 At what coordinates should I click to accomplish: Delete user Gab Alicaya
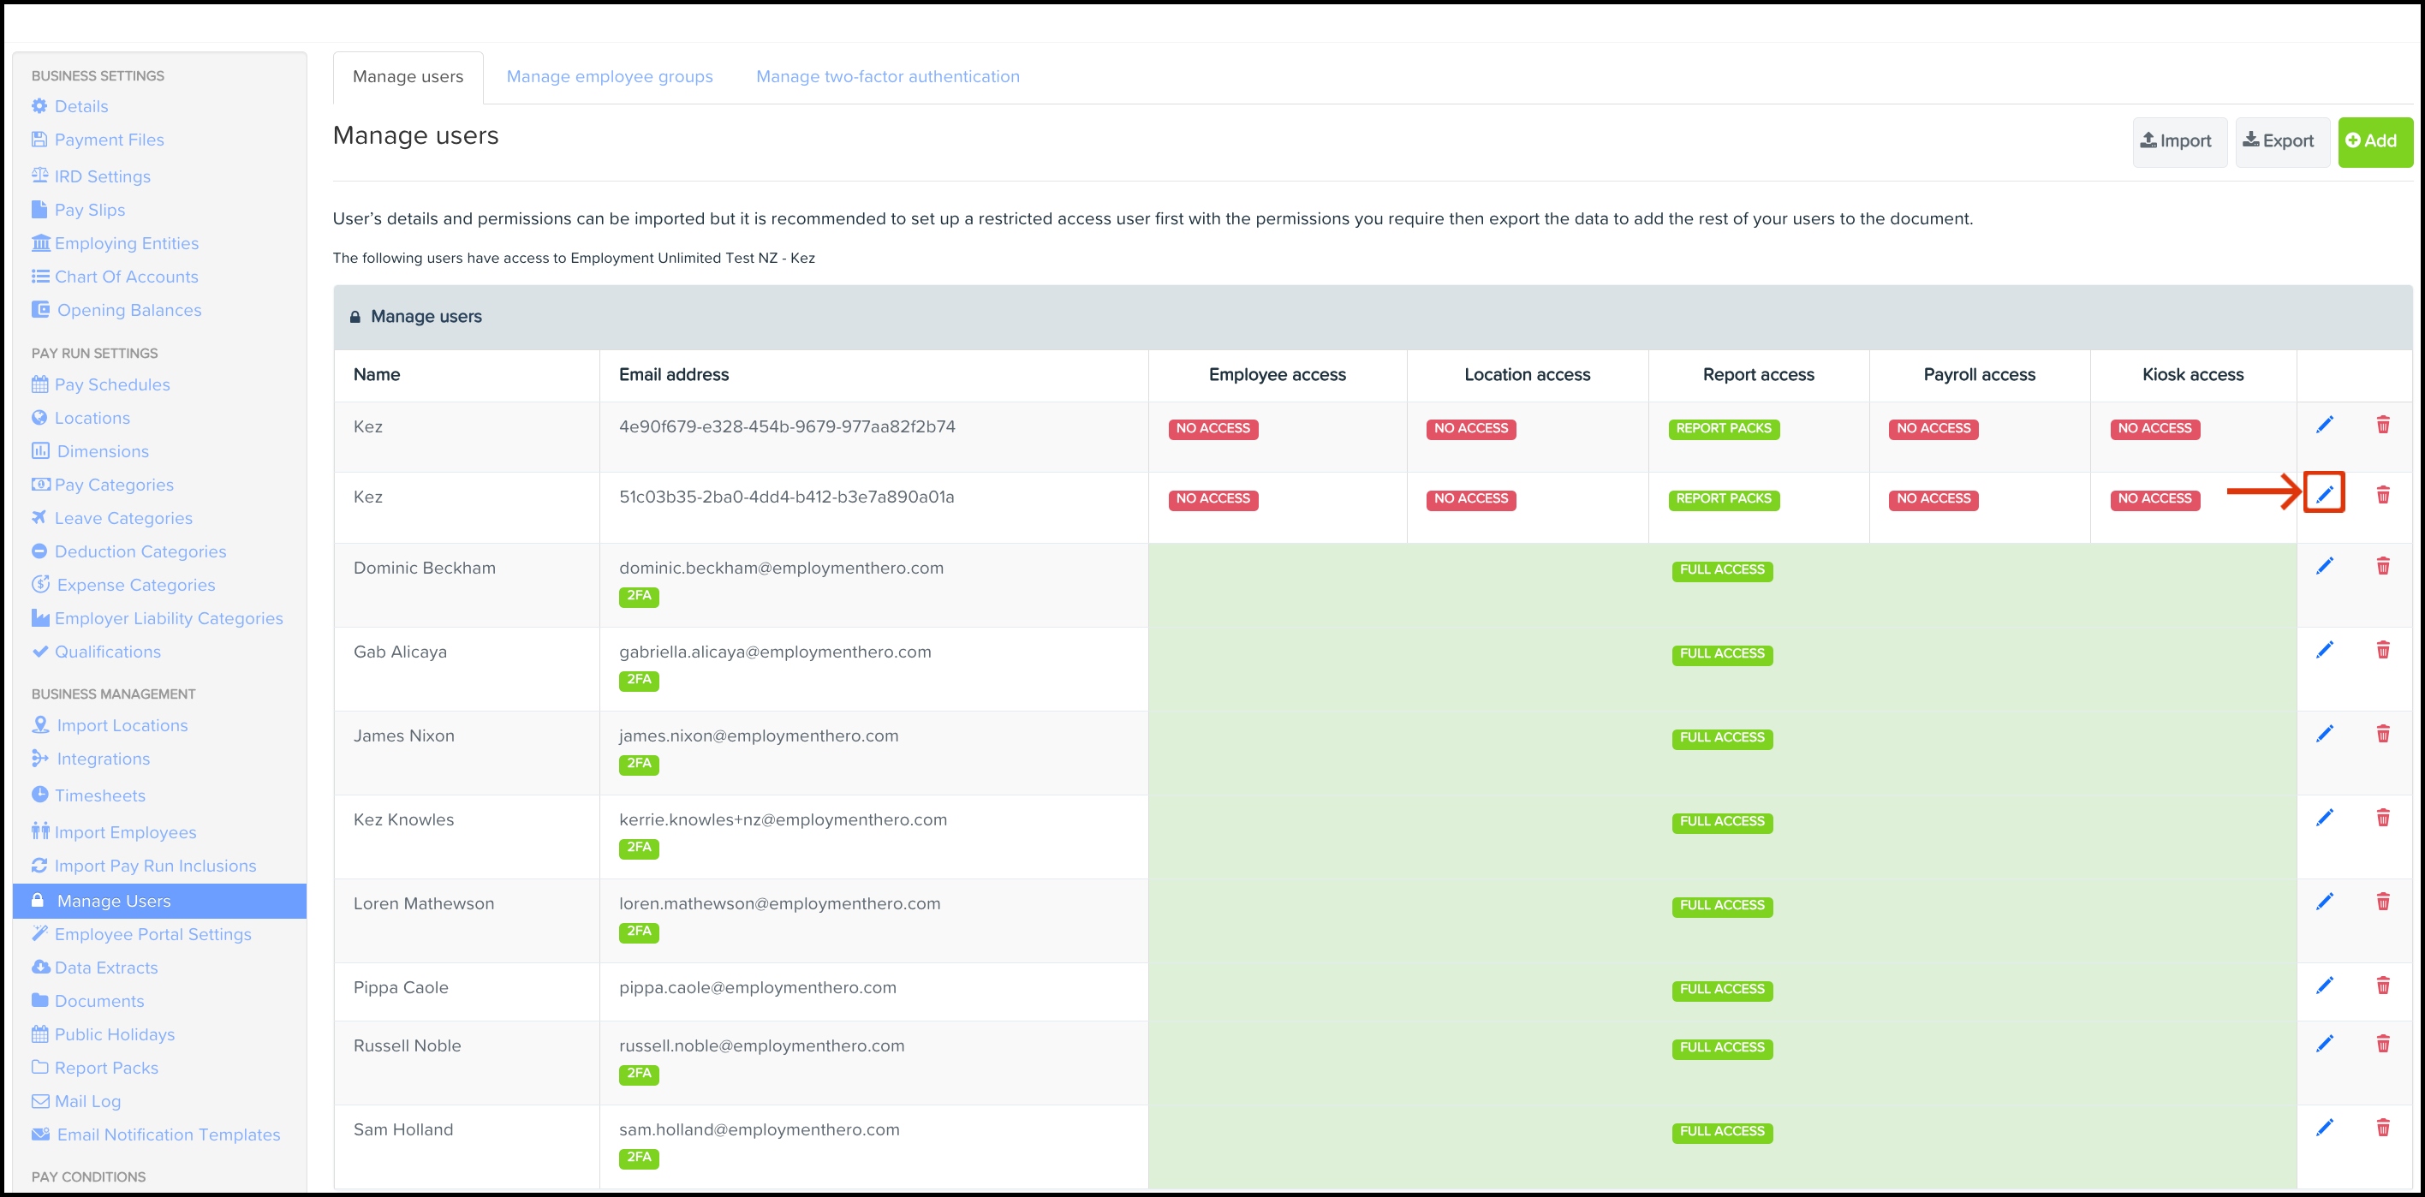tap(2383, 649)
